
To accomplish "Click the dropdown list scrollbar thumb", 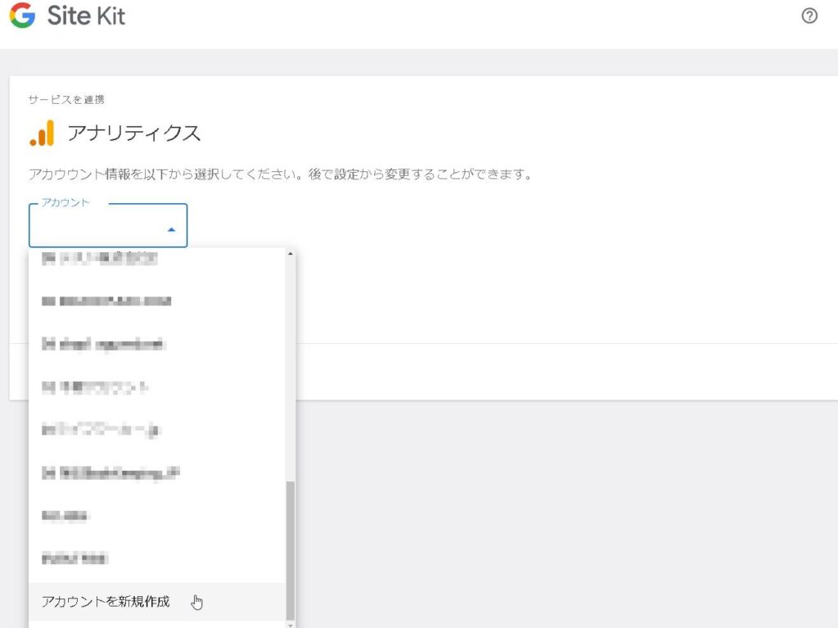I will (x=291, y=549).
